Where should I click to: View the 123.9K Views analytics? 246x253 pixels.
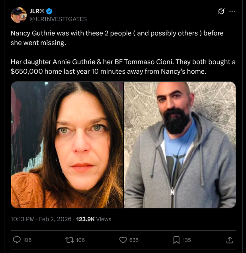pos(94,219)
